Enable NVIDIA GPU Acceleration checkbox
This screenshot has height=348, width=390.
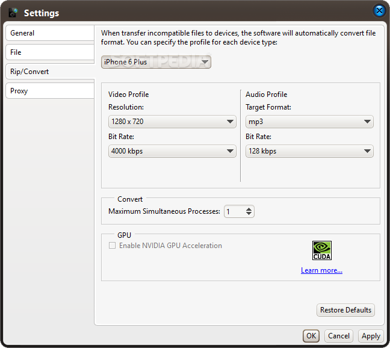pos(112,246)
